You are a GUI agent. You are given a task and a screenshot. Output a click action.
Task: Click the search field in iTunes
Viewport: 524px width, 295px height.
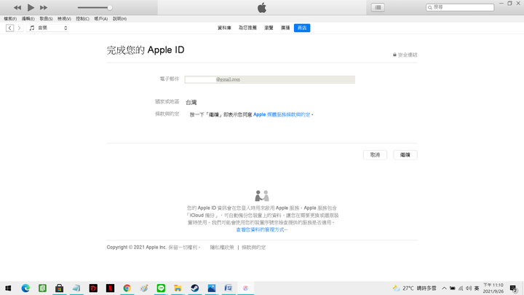[x=460, y=7]
